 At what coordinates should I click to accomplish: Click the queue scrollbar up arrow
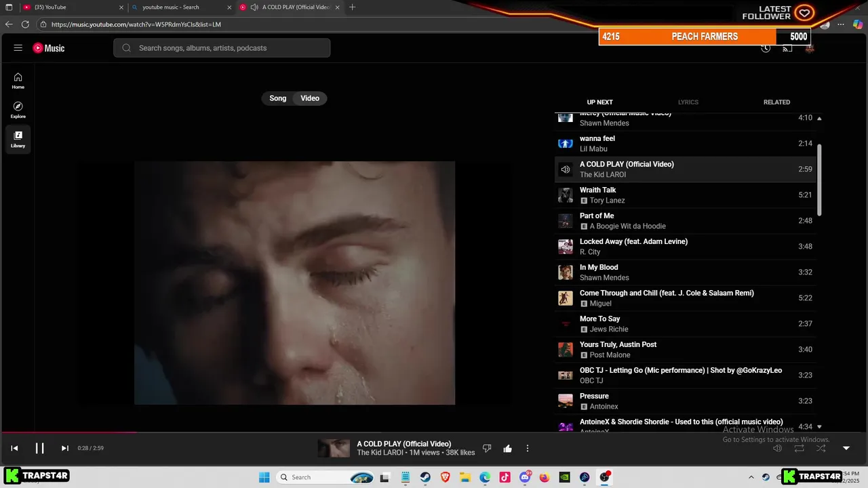coord(819,118)
